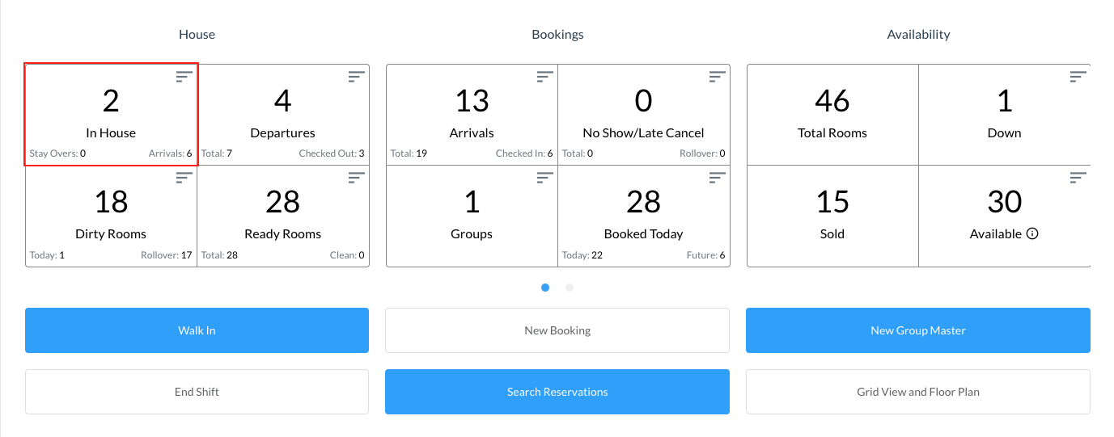Open filter icon on Groups tile
The image size is (1114, 437).
[545, 178]
